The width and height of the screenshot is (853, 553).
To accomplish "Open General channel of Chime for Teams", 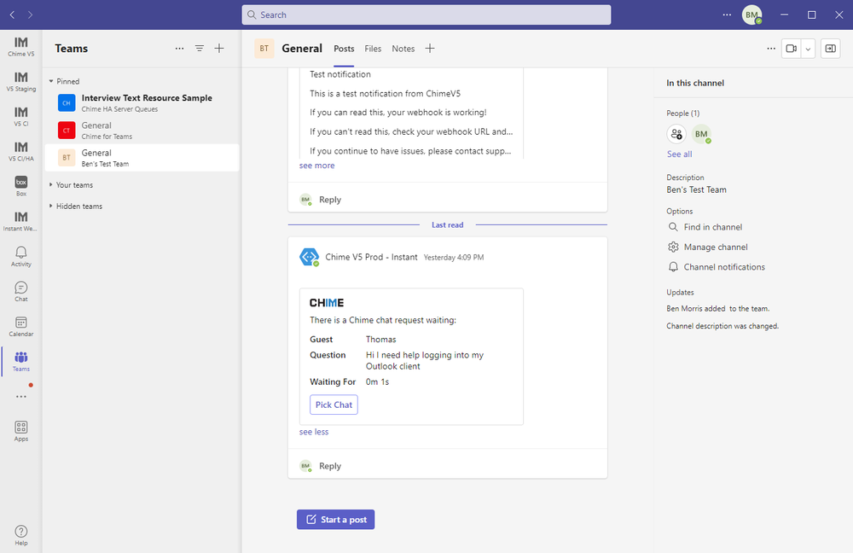I will click(x=142, y=131).
